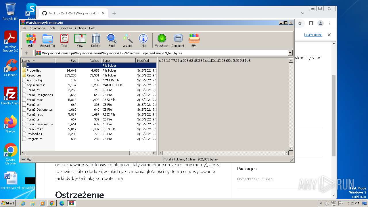Dismiss the Chrome notification bar X

coord(329,35)
